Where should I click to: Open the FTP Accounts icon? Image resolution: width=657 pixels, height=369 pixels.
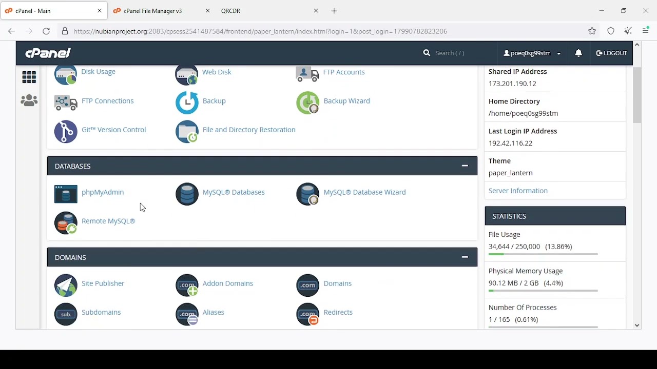tap(307, 74)
